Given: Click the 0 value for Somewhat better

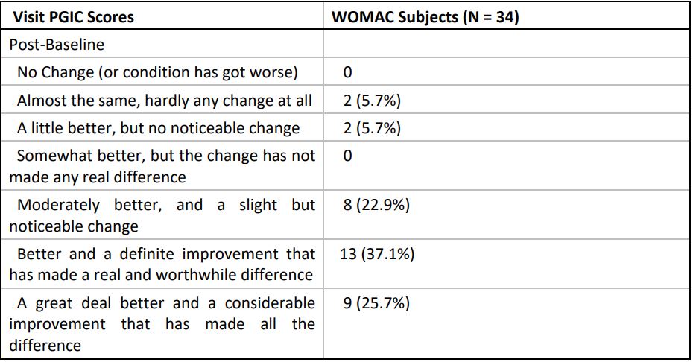Looking at the screenshot, I should (x=347, y=156).
